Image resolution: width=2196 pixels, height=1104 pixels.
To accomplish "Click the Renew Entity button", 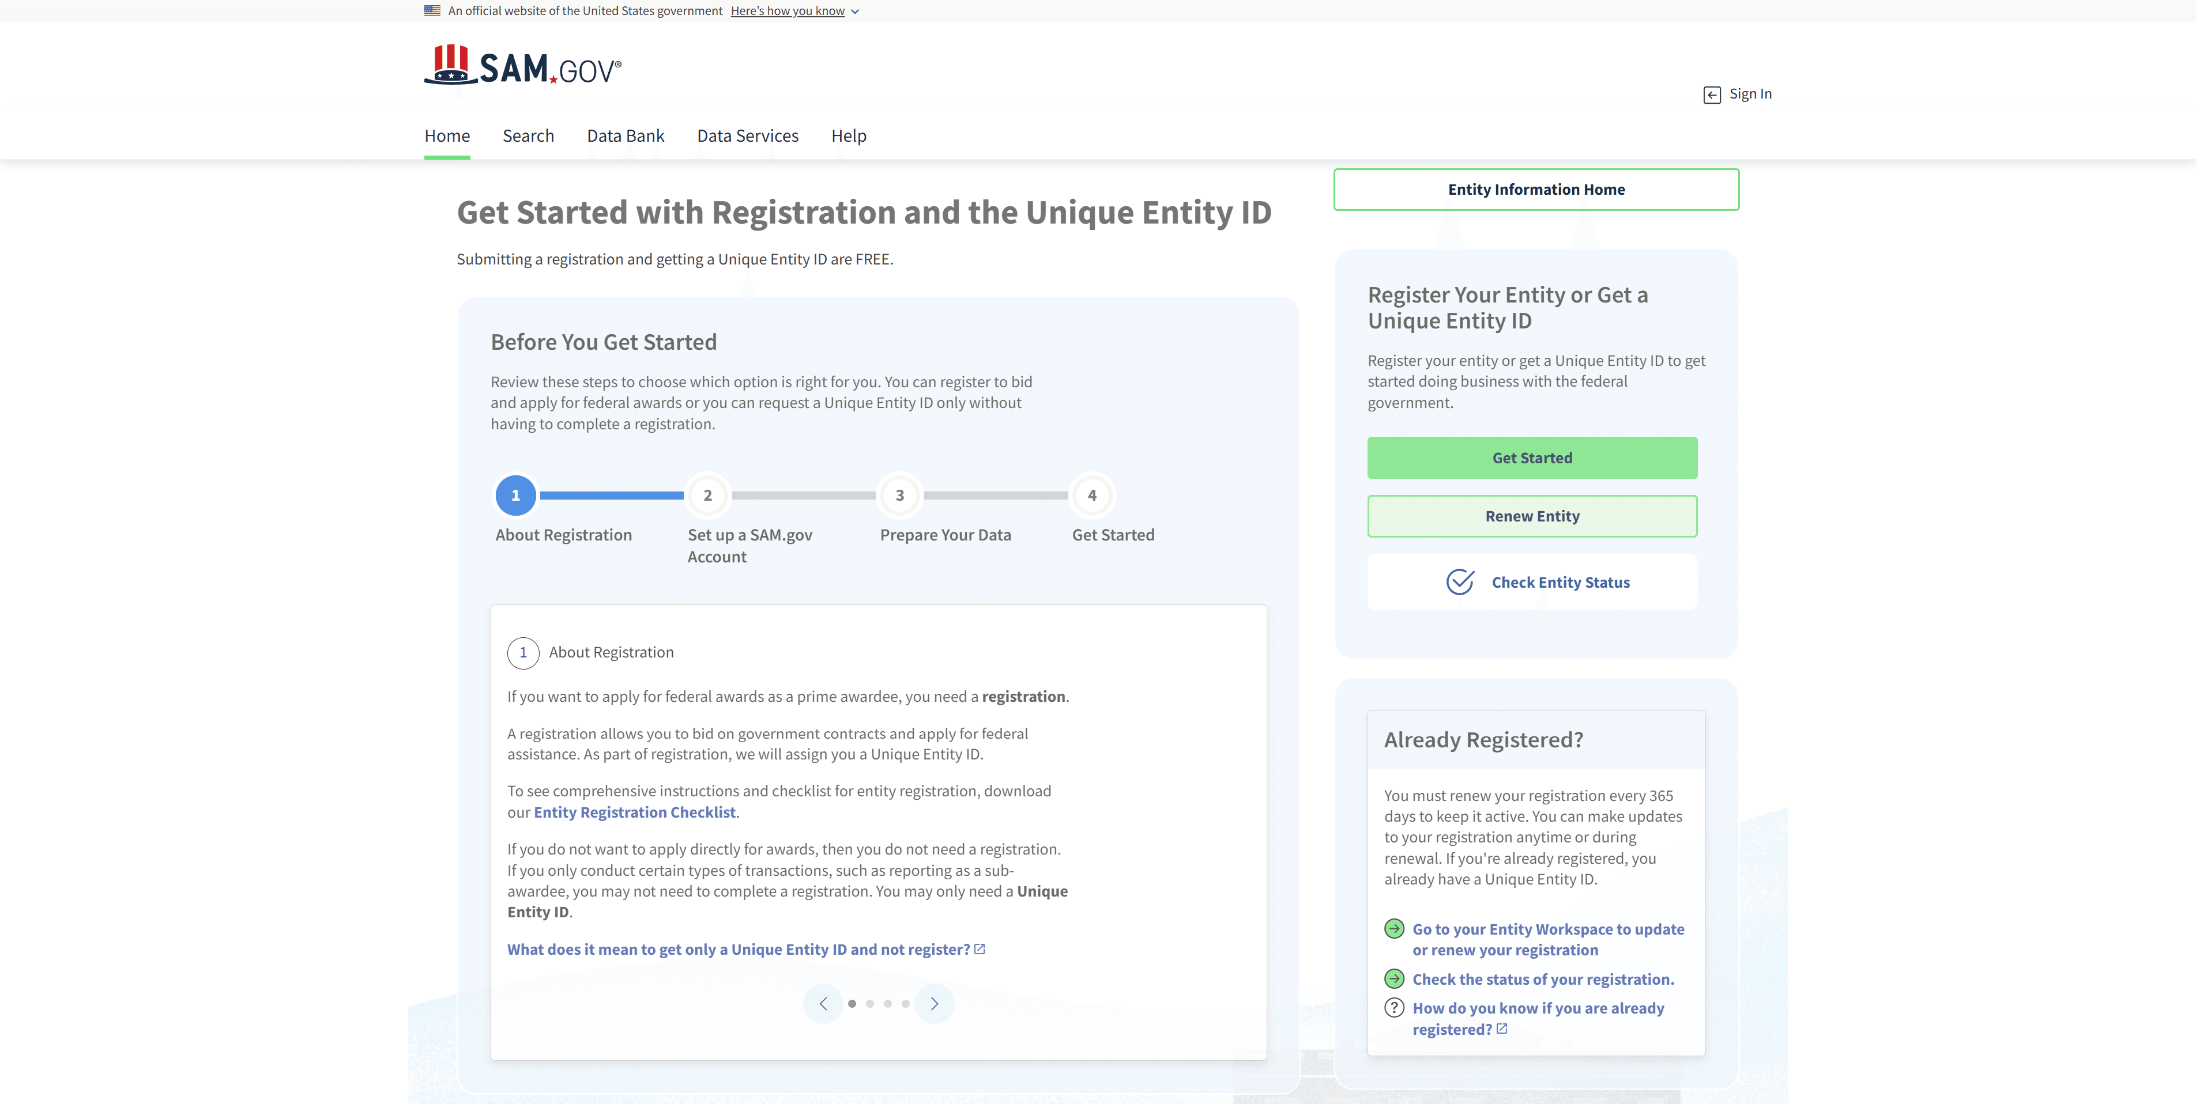I will 1532,516.
